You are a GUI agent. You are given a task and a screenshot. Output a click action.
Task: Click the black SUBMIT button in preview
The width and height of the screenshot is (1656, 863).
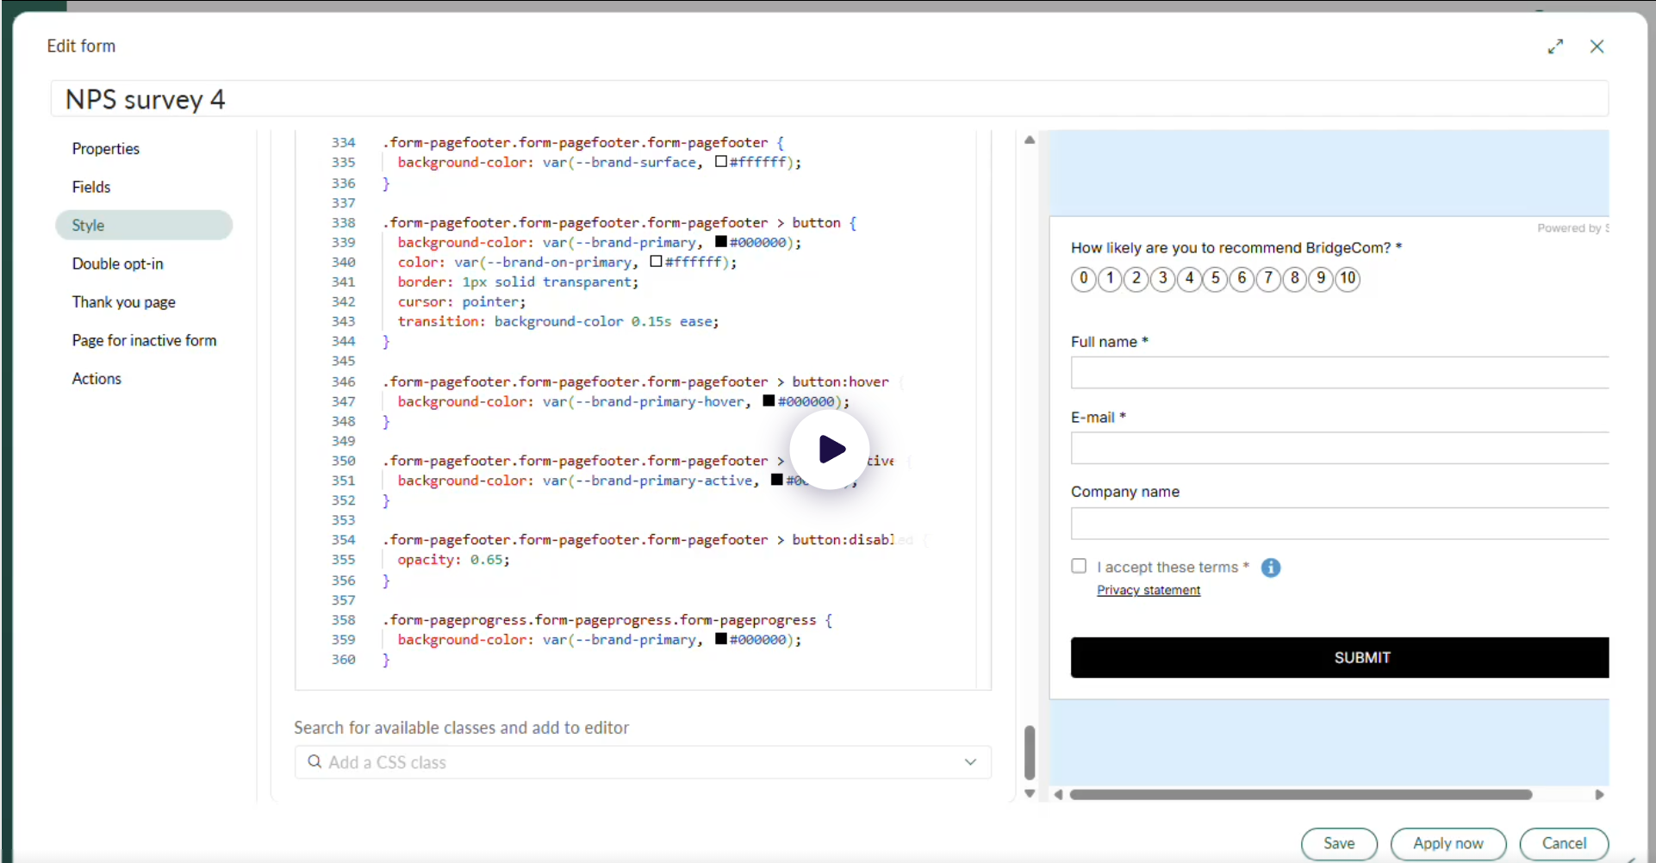[1340, 657]
